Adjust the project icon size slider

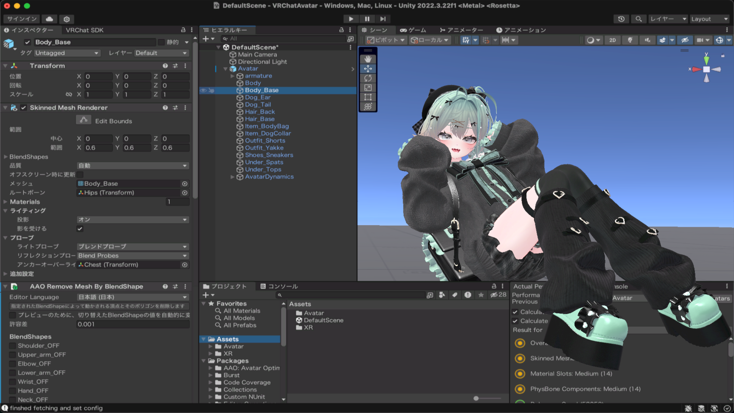pyautogui.click(x=476, y=398)
